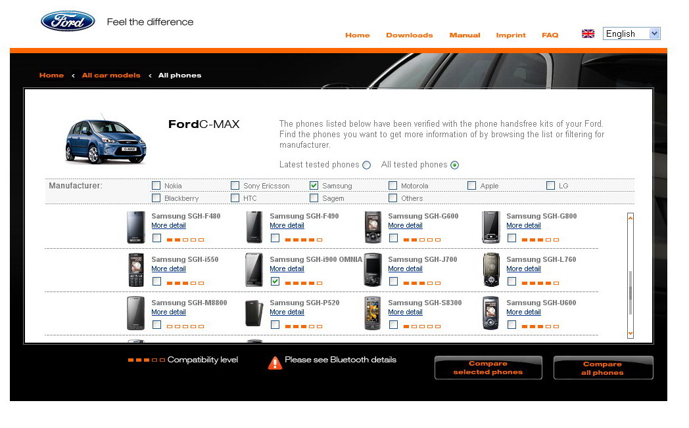The width and height of the screenshot is (689, 428).
Task: Open More detail for Samsung SGH-F490
Action: (287, 225)
